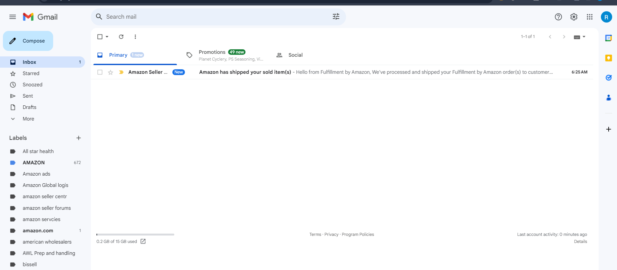Viewport: 617px width, 270px height.
Task: Open Google Tasks side panel
Action: click(609, 78)
